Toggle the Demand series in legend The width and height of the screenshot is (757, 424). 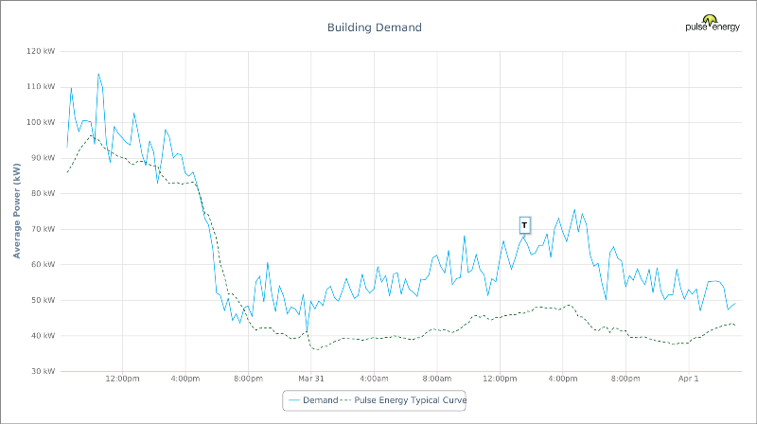pyautogui.click(x=313, y=400)
